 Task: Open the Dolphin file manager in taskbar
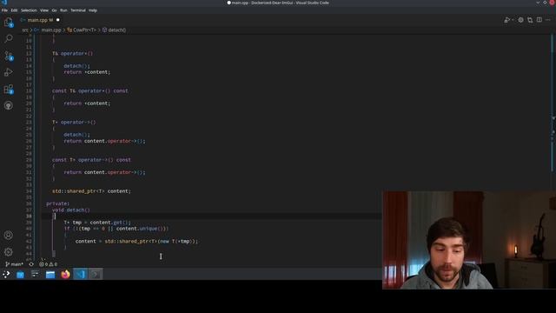coord(50,275)
